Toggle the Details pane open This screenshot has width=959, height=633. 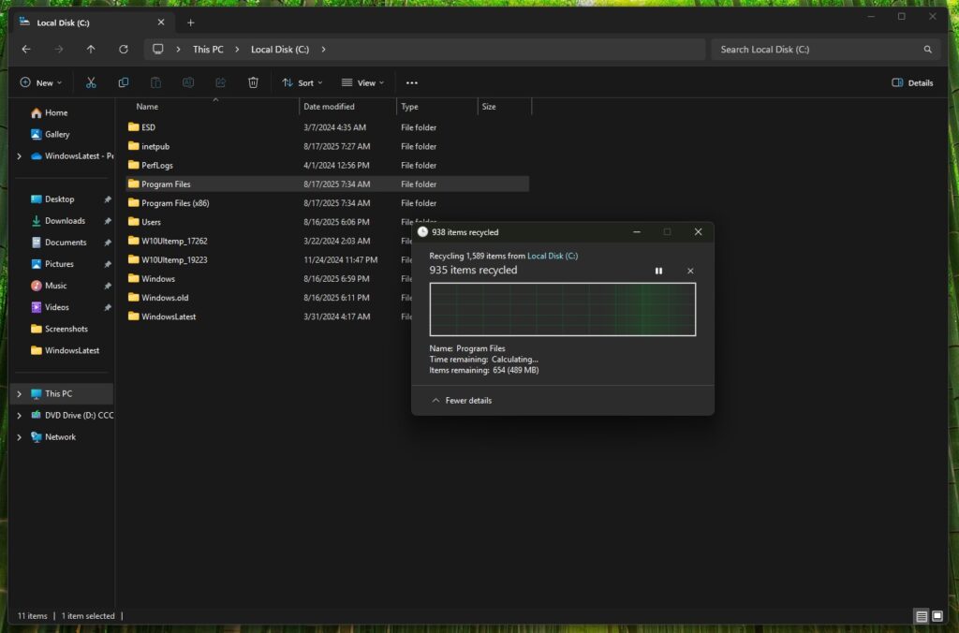[911, 82]
